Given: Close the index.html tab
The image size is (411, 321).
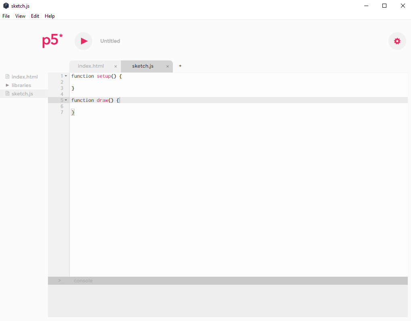Looking at the screenshot, I should [116, 66].
